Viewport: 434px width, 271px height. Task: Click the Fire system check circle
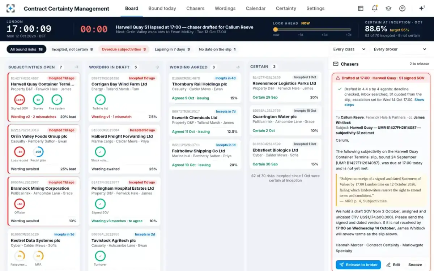[x=57, y=100]
